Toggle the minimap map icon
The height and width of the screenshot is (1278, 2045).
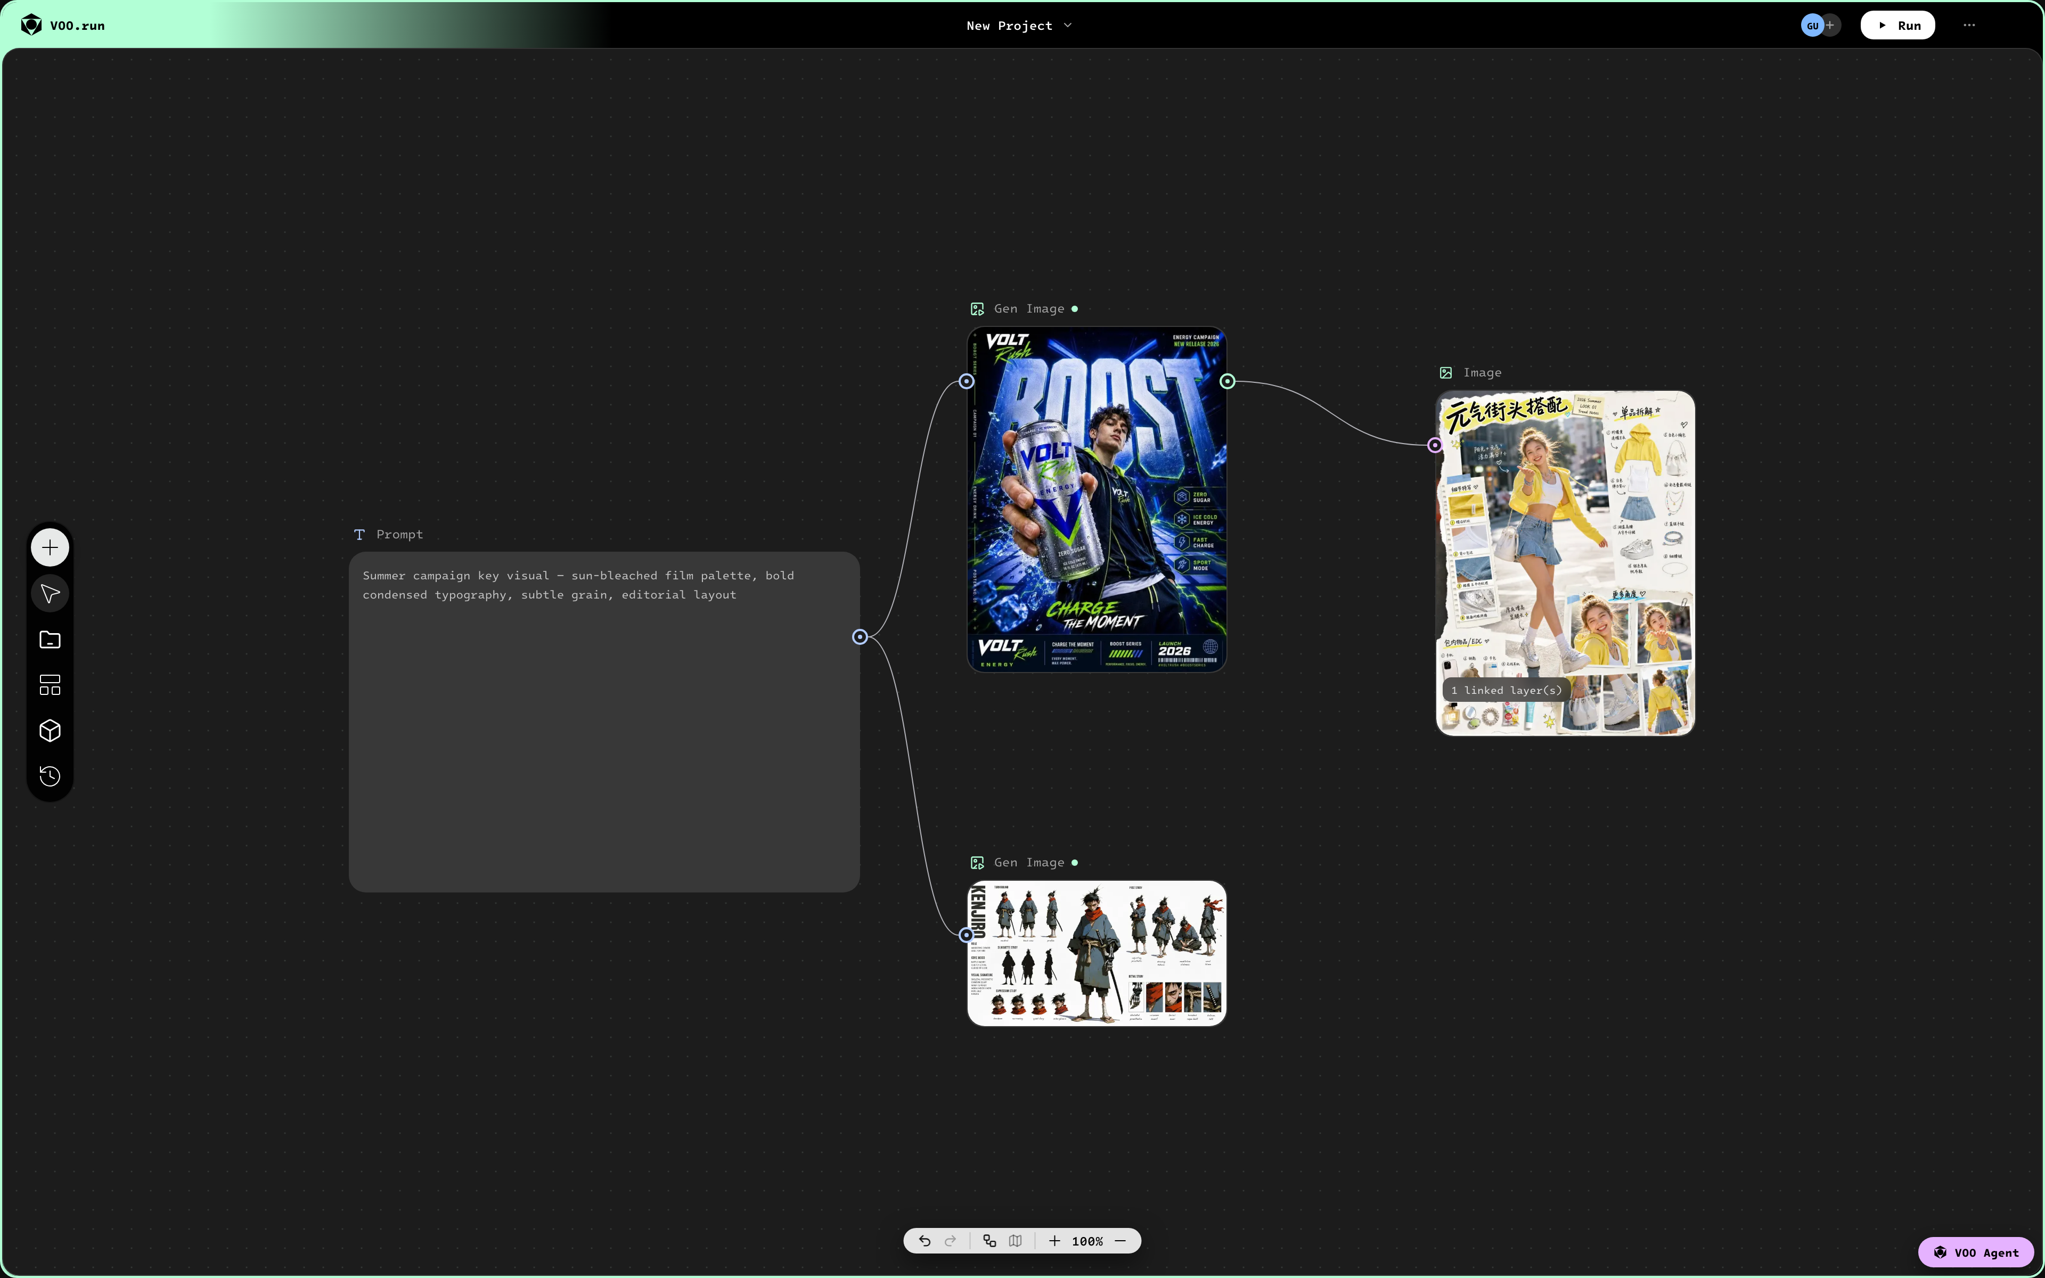tap(1015, 1241)
